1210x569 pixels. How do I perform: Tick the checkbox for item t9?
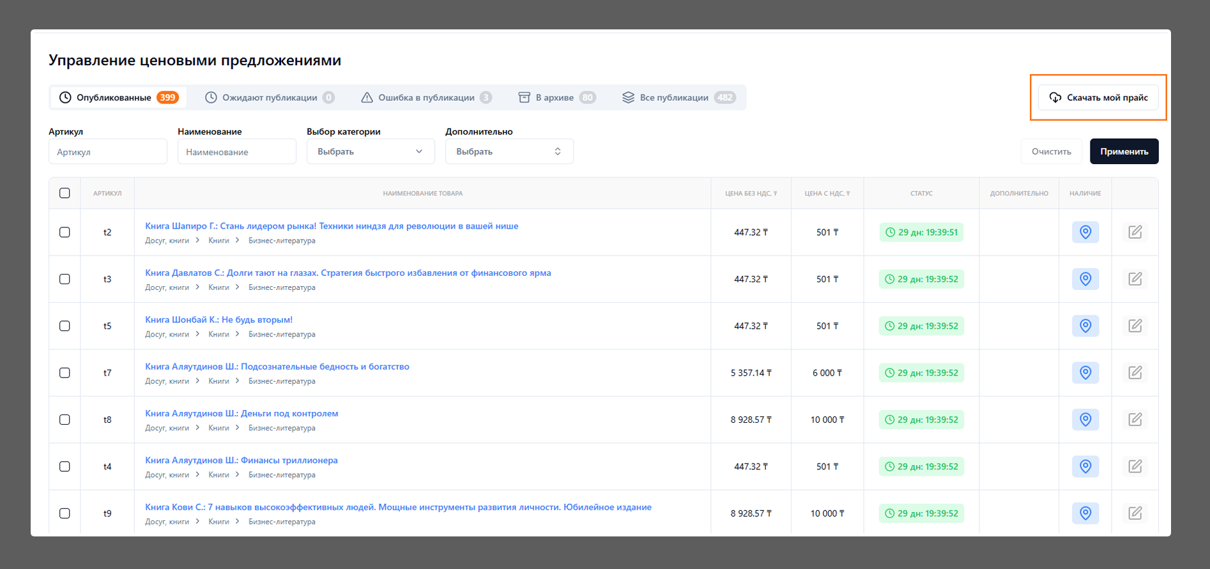click(x=65, y=513)
